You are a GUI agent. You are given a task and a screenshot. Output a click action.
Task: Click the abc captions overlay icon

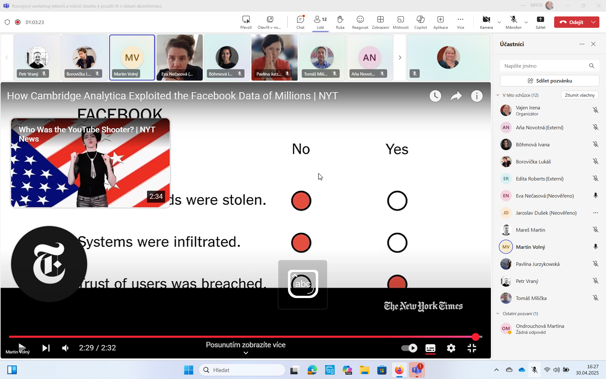coord(303,284)
